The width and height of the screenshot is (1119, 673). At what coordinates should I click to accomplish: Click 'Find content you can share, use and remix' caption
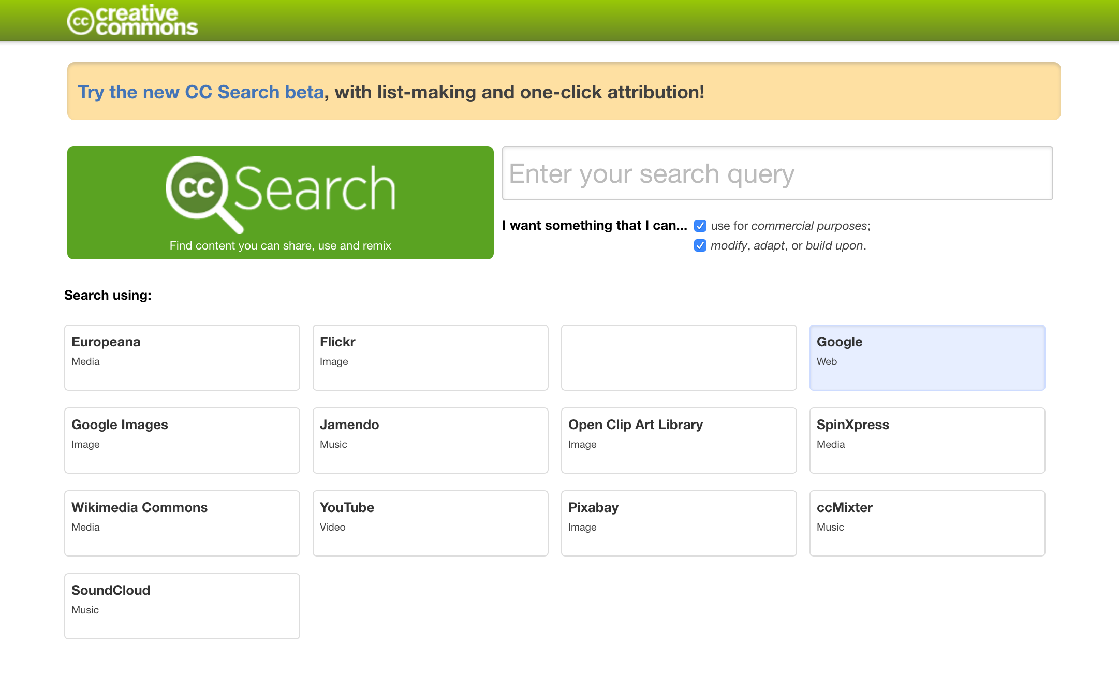coord(281,245)
